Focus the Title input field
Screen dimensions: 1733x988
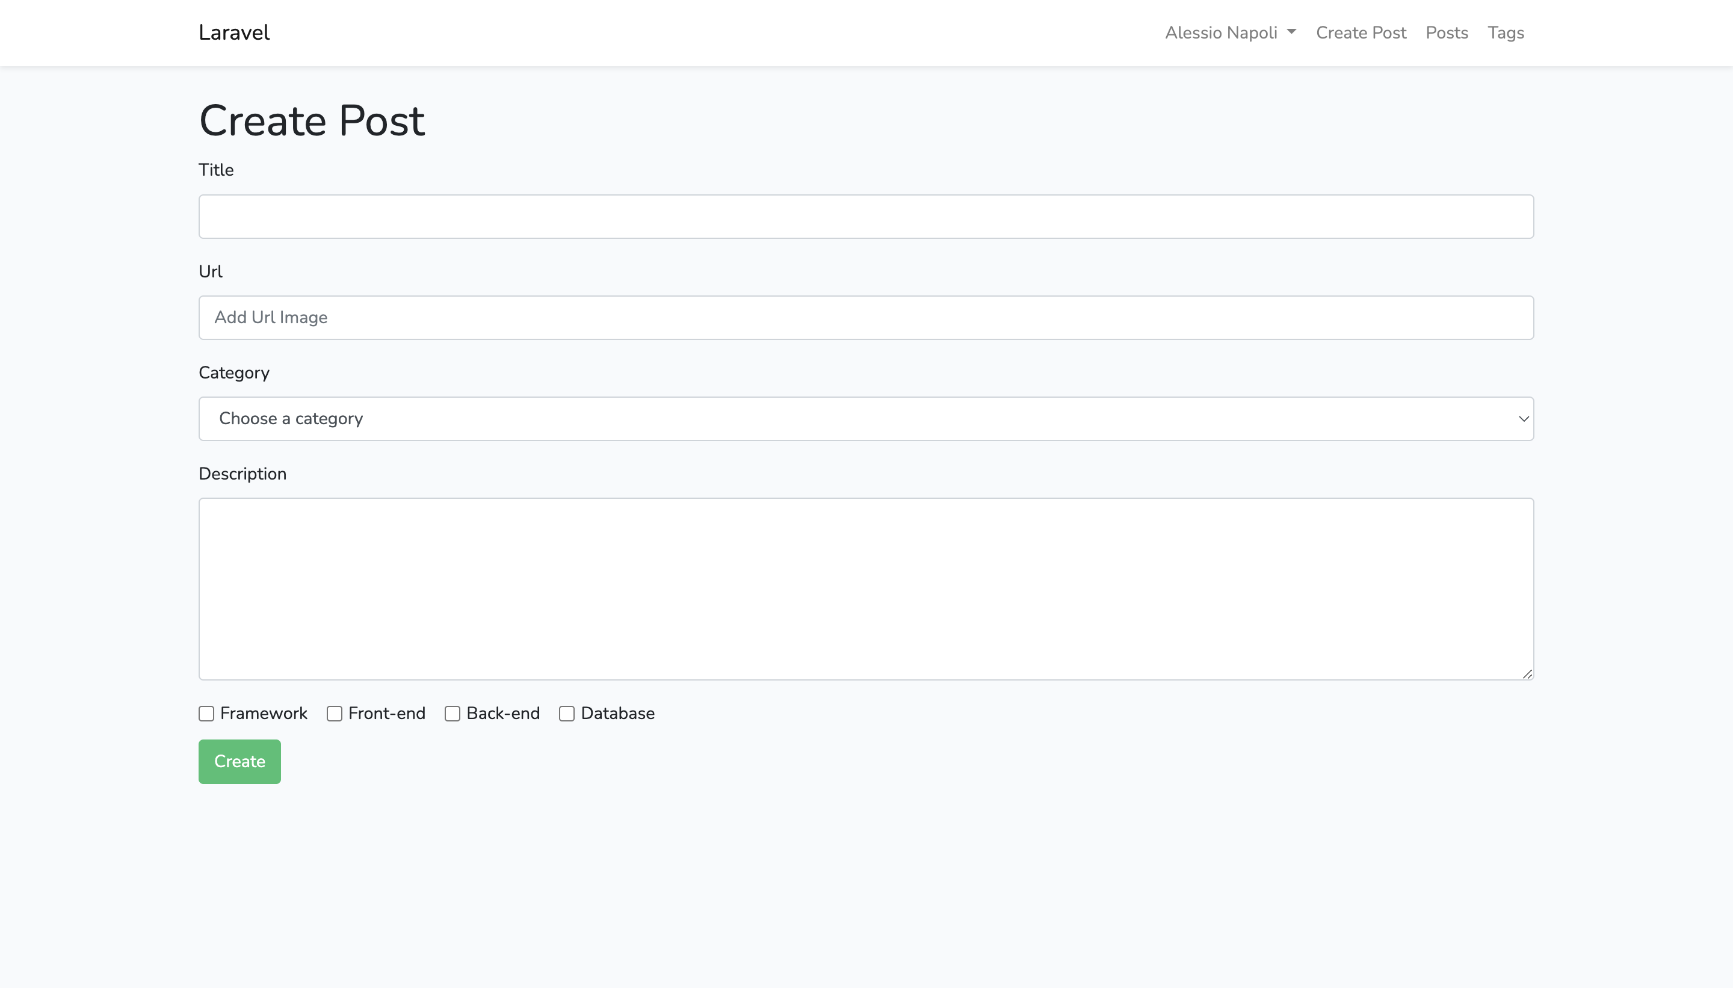click(x=866, y=216)
